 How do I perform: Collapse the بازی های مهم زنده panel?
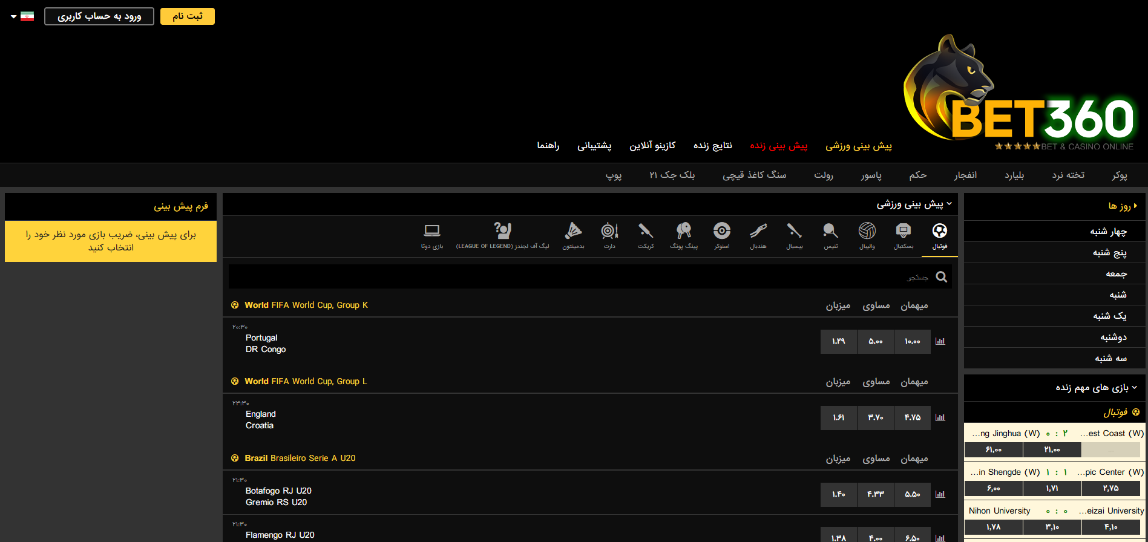(1134, 387)
